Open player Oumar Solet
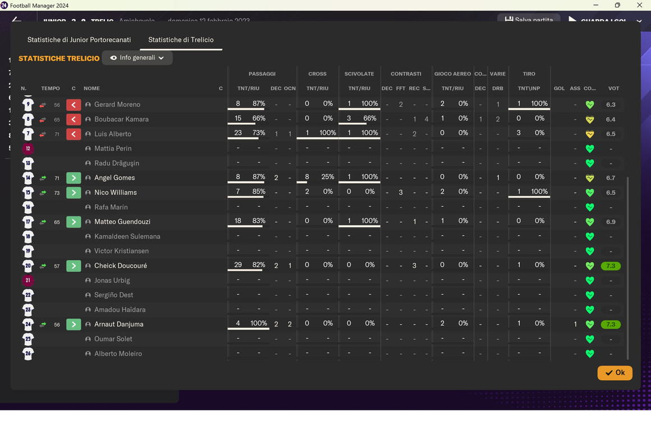Screen dimensions: 651x448 (113, 339)
